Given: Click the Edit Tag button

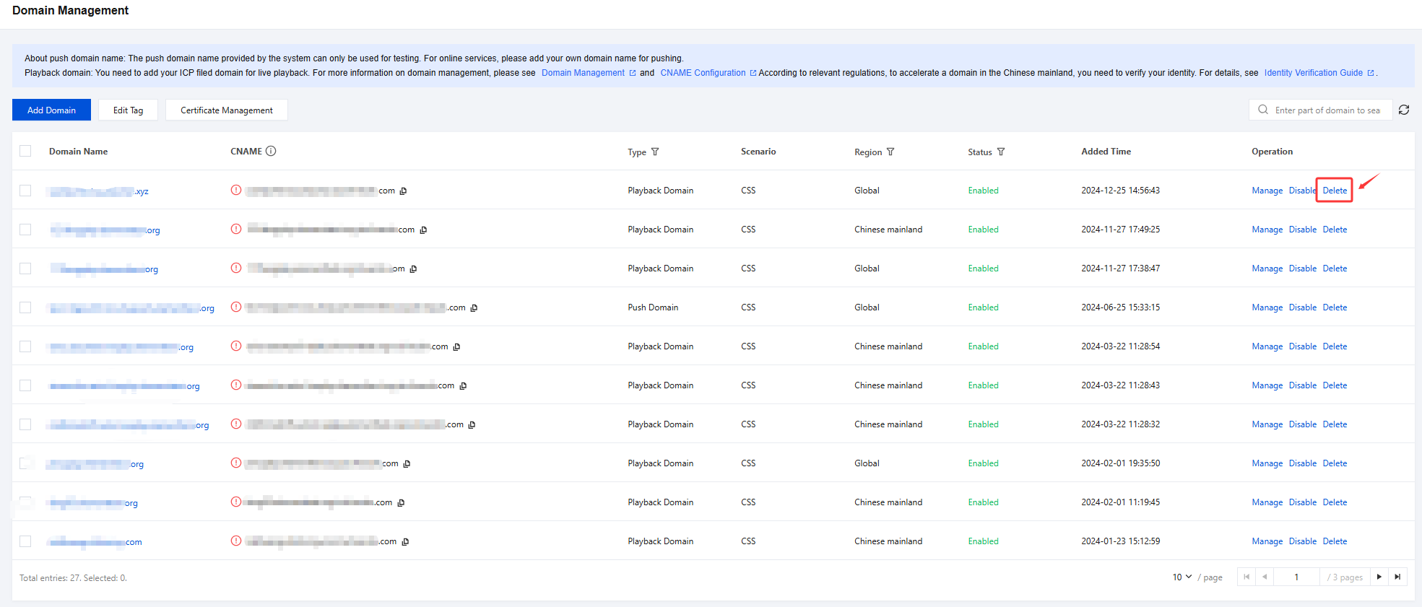Looking at the screenshot, I should [x=128, y=110].
